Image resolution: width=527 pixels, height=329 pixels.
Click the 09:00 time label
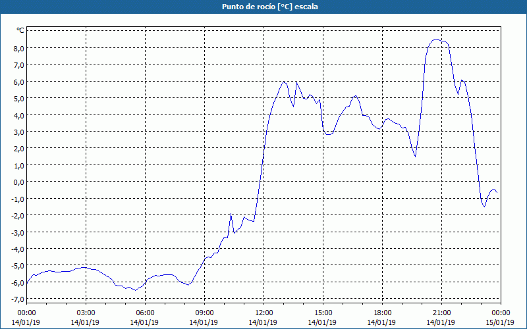point(204,313)
